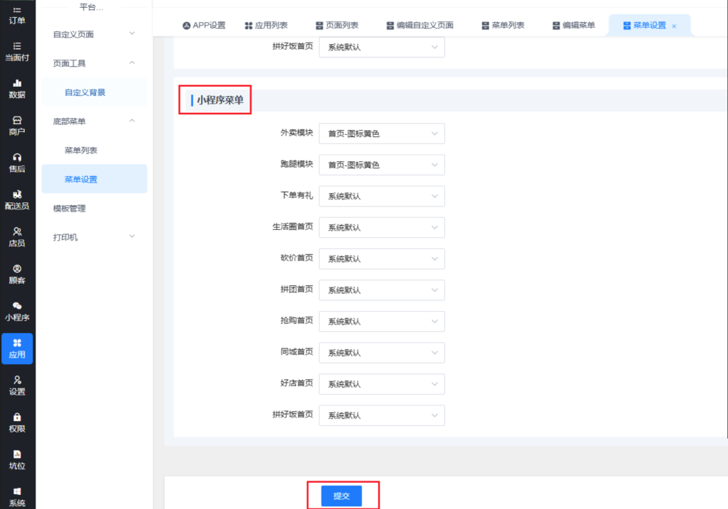
Task: Open the 权限 lock icon
Action: point(17,417)
